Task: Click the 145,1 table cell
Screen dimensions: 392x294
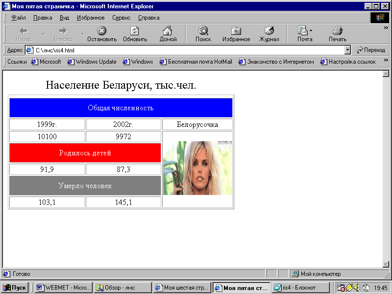Action: coord(123,202)
